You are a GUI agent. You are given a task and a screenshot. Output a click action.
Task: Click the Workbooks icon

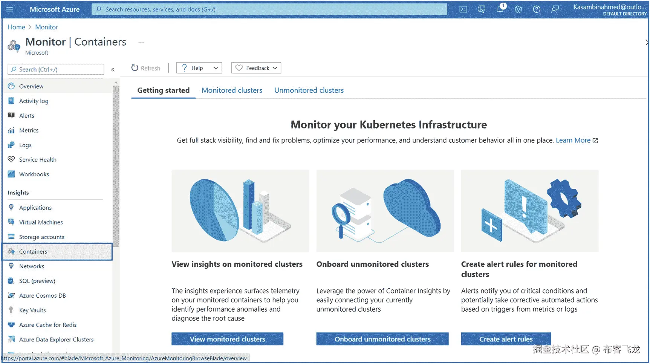click(11, 174)
